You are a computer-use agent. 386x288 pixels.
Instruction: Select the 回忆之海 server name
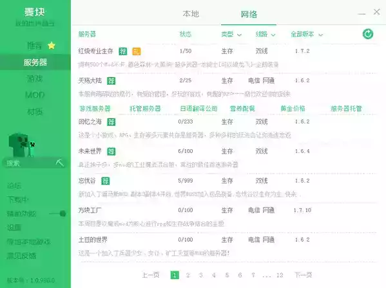(90, 122)
